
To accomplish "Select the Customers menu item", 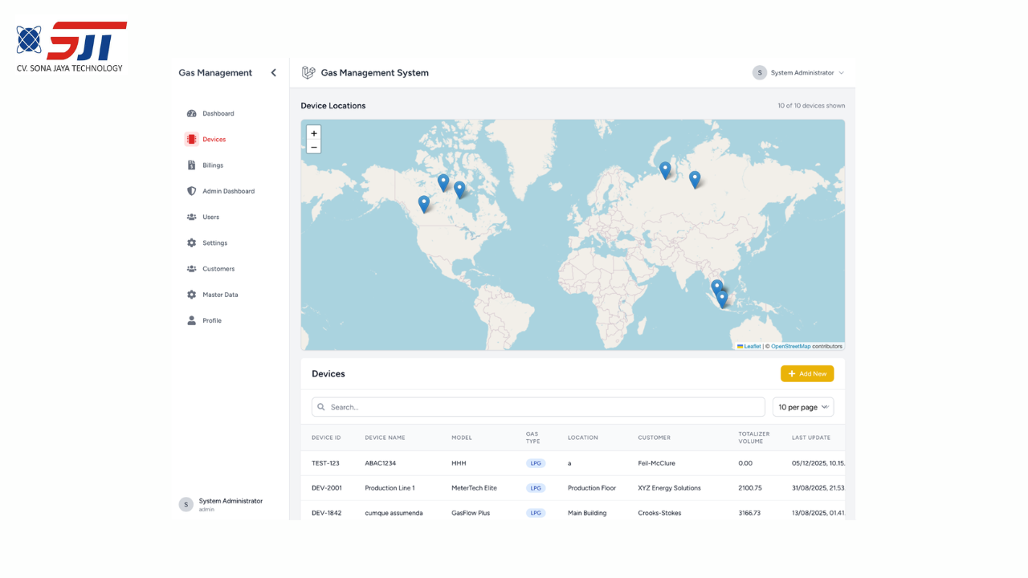I will click(x=218, y=269).
